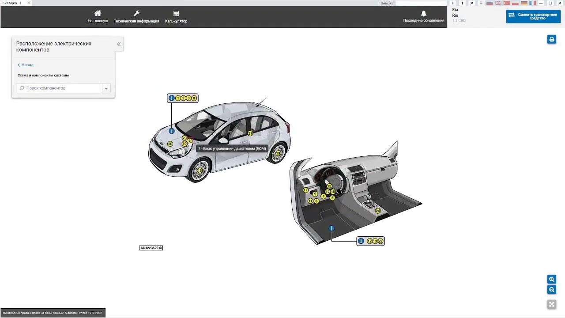Switch language to English UK flag
This screenshot has width=565, height=318.
tap(498, 3)
